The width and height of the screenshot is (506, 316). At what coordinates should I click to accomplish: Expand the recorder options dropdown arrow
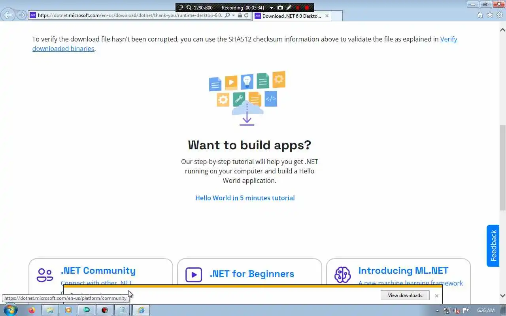coord(271,8)
